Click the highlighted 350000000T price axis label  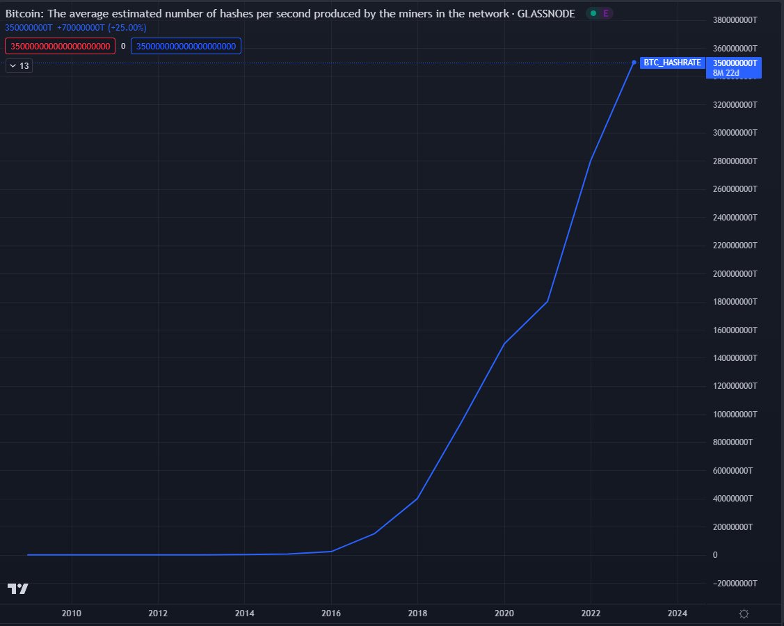(x=734, y=63)
